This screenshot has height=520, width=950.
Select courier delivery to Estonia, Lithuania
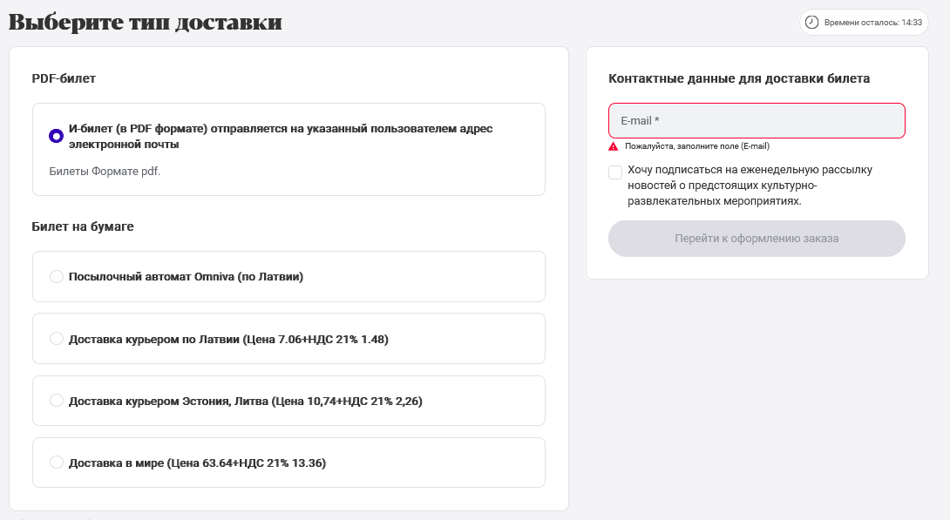[x=57, y=400]
